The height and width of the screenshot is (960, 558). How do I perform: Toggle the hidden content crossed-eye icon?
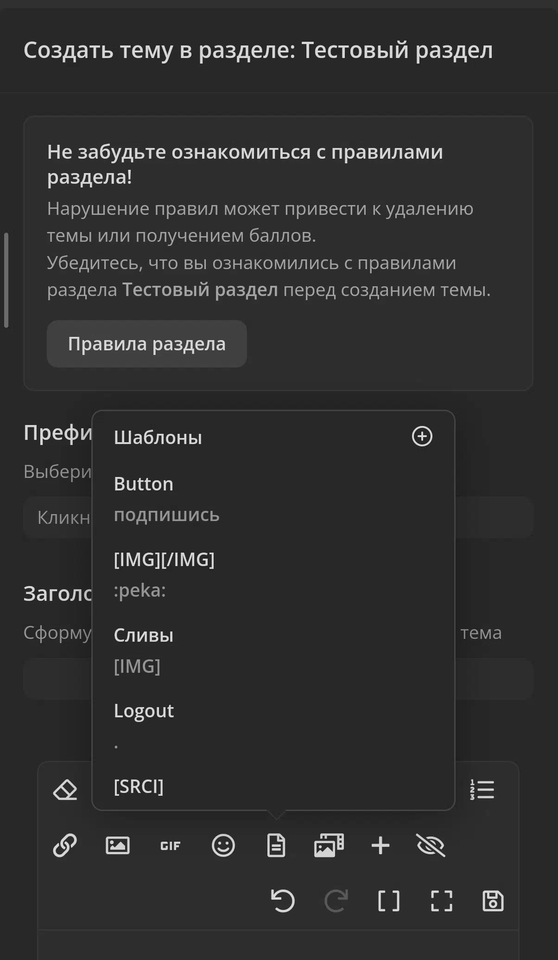point(431,845)
